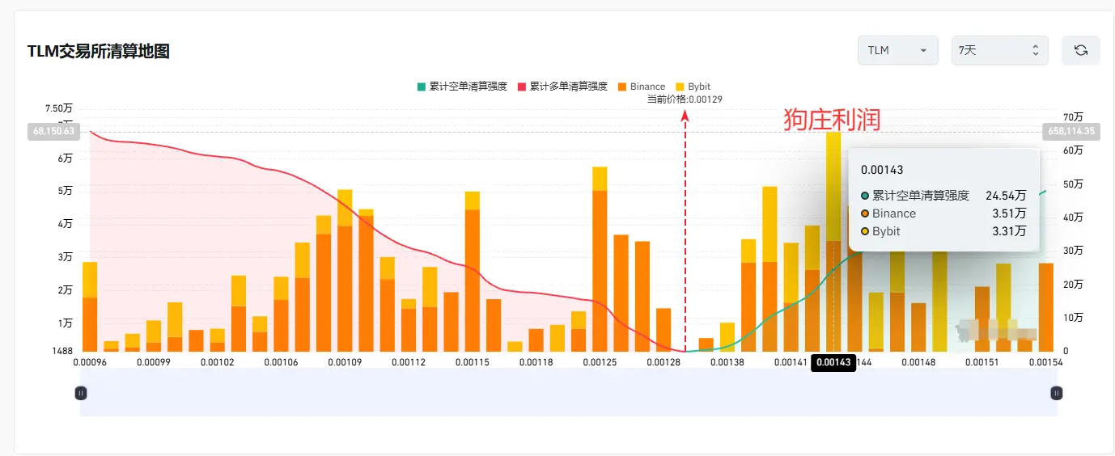Click x-axis label 0.00115
The width and height of the screenshot is (1115, 456).
click(472, 362)
